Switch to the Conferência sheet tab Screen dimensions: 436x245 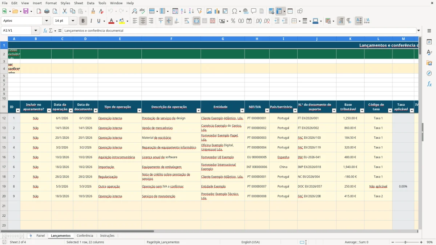coord(85,236)
